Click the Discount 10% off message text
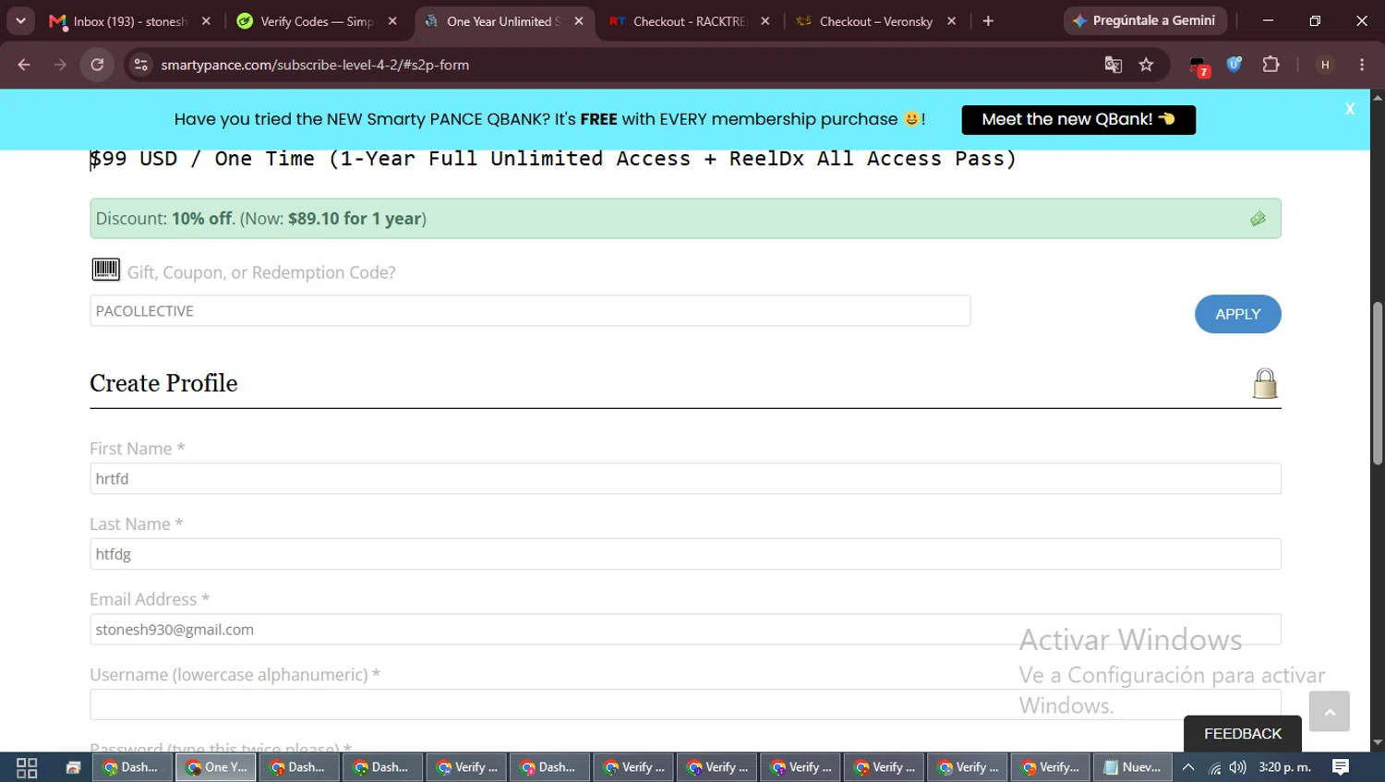This screenshot has height=782, width=1385. [x=261, y=219]
